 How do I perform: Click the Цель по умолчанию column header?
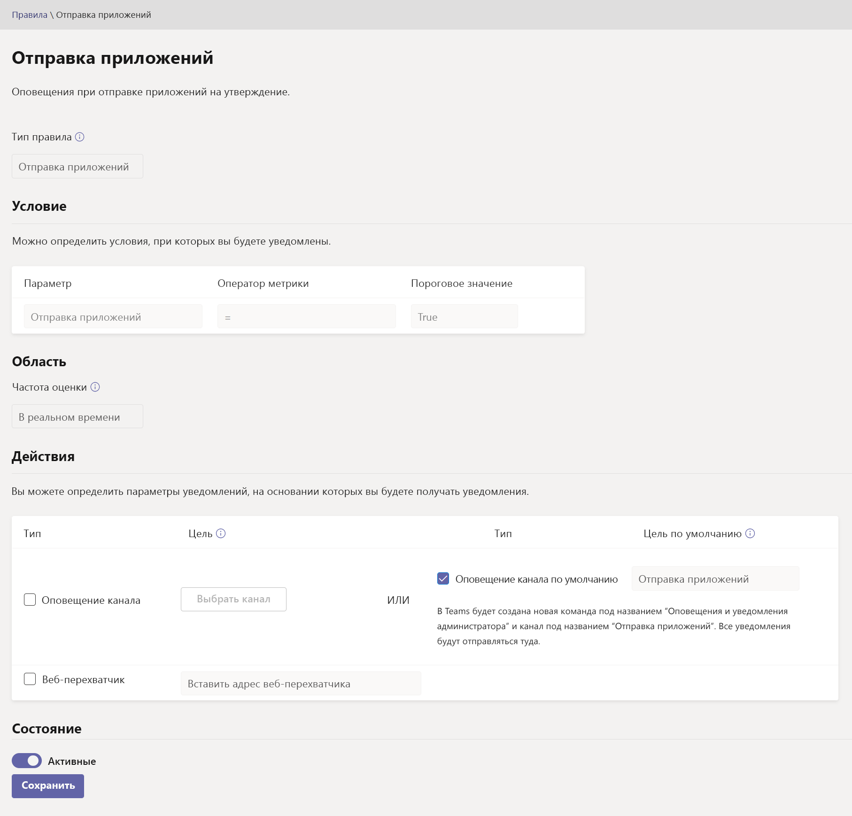692,533
